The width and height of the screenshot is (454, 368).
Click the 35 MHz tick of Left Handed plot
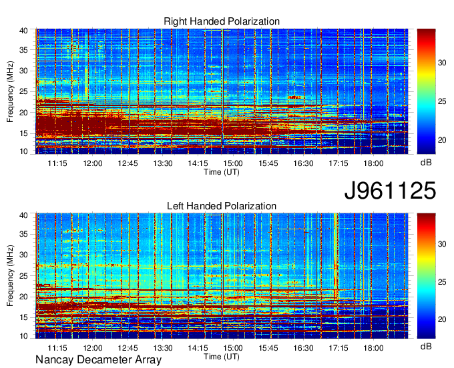(24, 234)
